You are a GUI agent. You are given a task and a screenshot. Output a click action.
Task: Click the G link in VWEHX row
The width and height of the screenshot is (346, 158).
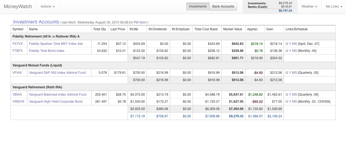(287, 102)
